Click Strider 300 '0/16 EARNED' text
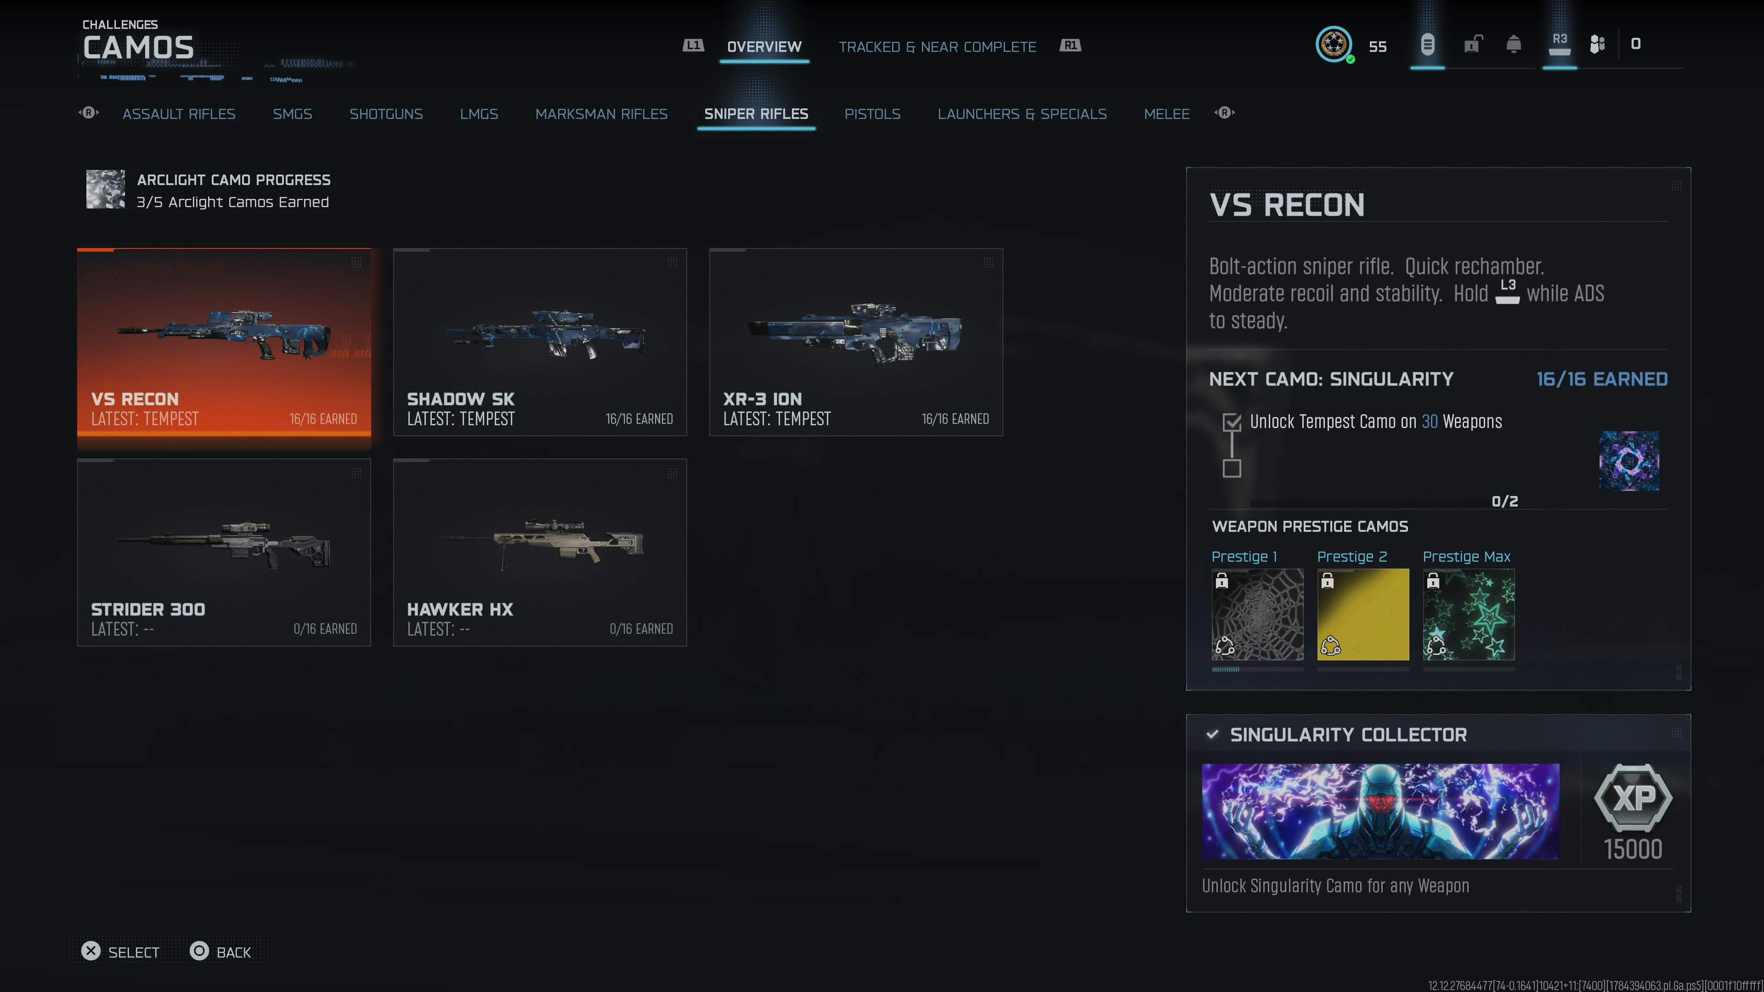Viewport: 1764px width, 992px height. 325,628
